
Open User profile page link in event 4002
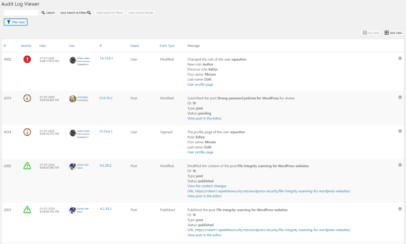200,84
